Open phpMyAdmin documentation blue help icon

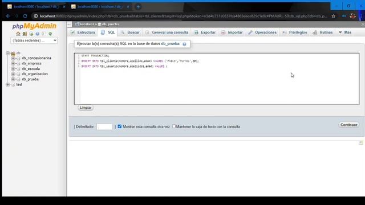click(x=37, y=34)
